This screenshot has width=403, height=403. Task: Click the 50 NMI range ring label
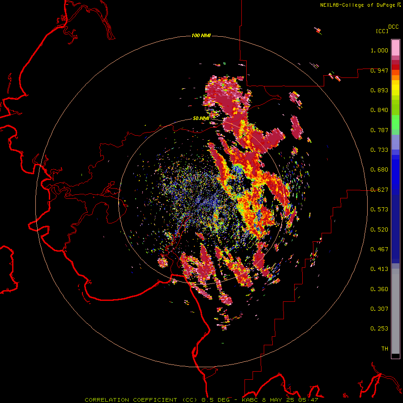[x=201, y=118]
